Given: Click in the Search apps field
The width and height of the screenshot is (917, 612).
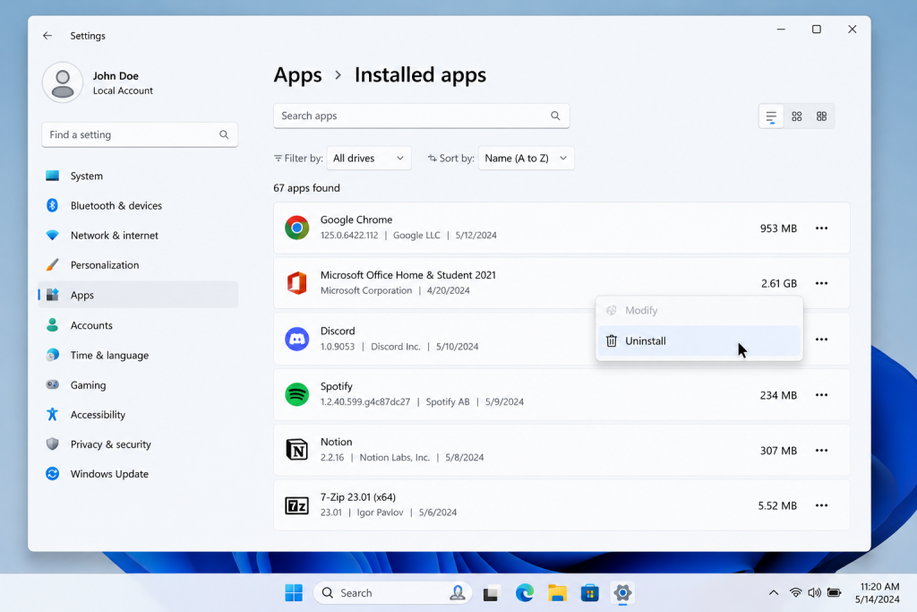Looking at the screenshot, I should (x=421, y=116).
